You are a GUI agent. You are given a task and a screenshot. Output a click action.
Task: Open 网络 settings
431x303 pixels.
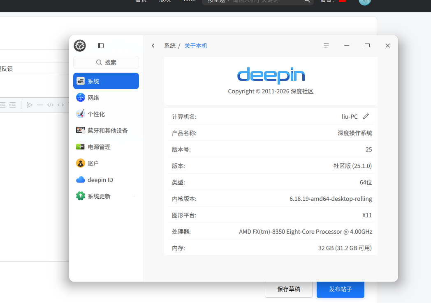(x=106, y=97)
